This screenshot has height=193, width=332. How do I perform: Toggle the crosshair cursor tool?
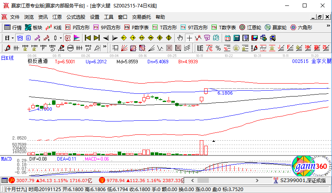click(189, 38)
